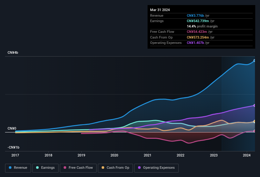This screenshot has height=177, width=260.
Task: Click the 2018 x-axis label
Action: [48, 155]
